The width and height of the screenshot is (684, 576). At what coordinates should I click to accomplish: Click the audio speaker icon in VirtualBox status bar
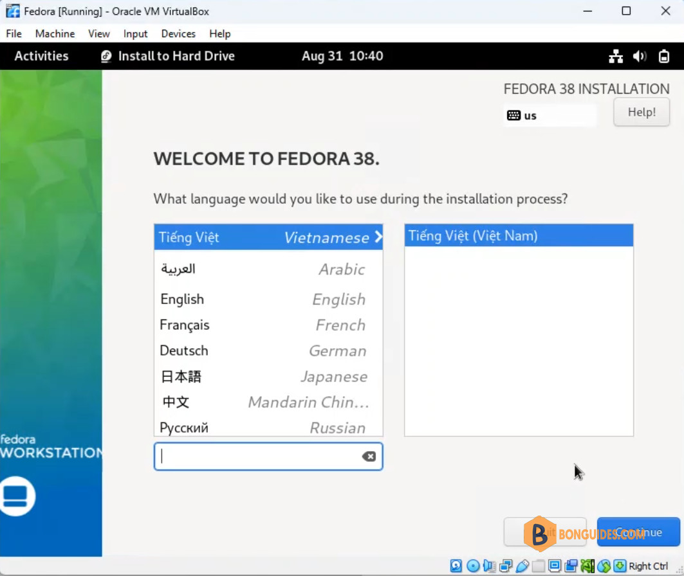pos(490,566)
